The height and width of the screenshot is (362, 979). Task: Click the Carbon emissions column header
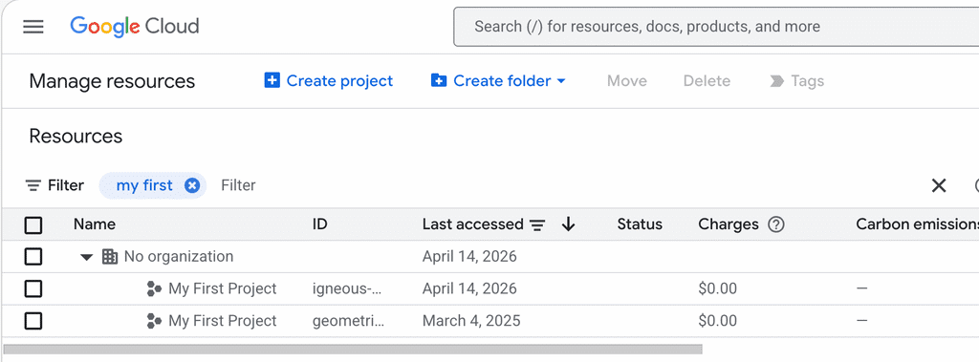[x=917, y=224]
